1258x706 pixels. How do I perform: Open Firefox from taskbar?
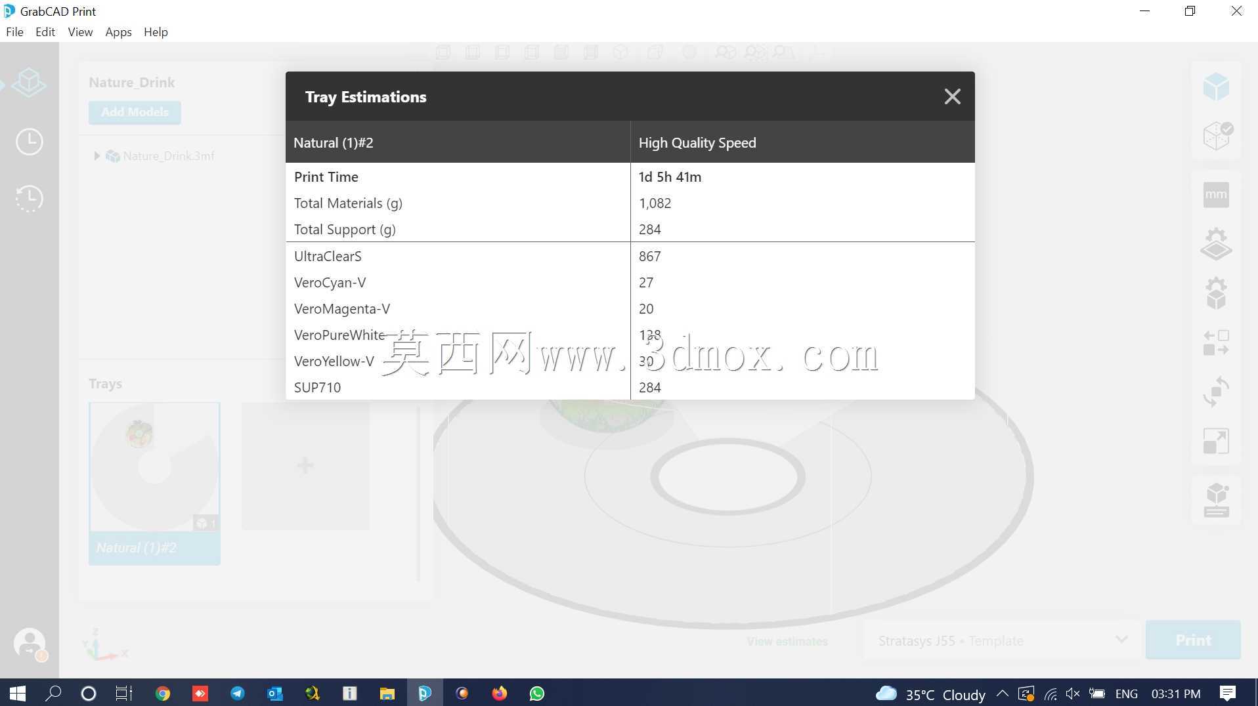click(499, 693)
